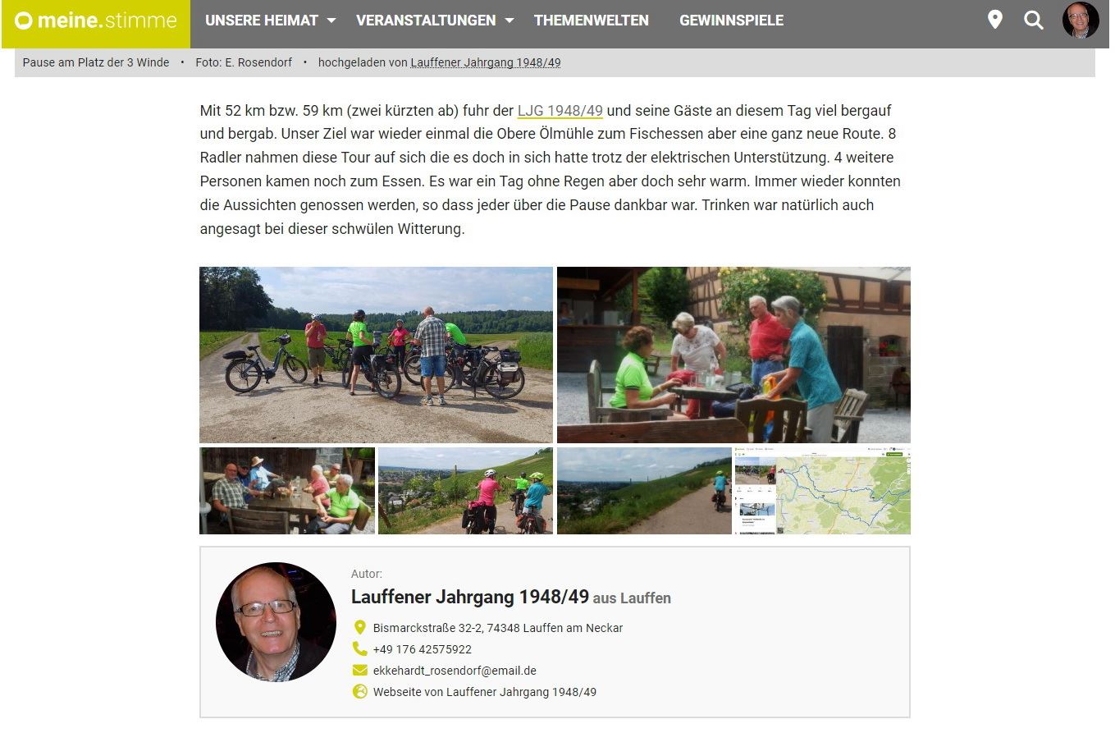
Task: Open the Themenwelten menu item
Action: [x=591, y=21]
